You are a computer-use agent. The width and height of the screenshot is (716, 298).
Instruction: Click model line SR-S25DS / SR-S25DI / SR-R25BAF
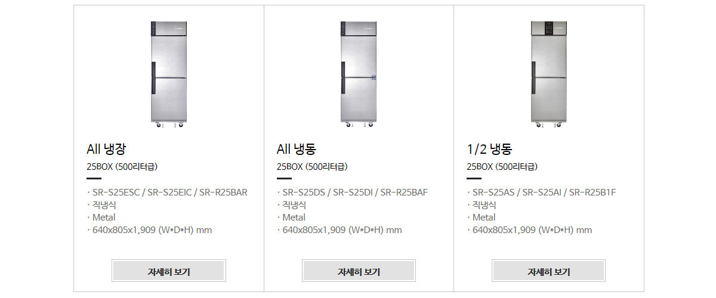coord(355,193)
